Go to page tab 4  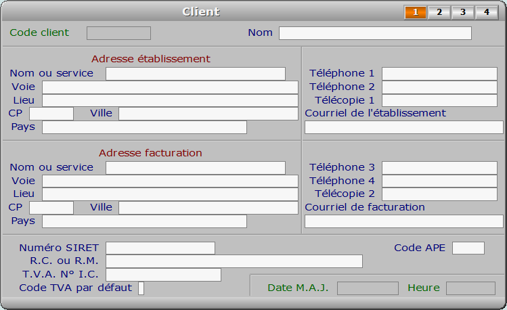tap(486, 12)
